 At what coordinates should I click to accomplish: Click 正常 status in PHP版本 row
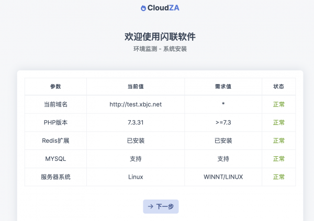(279, 122)
